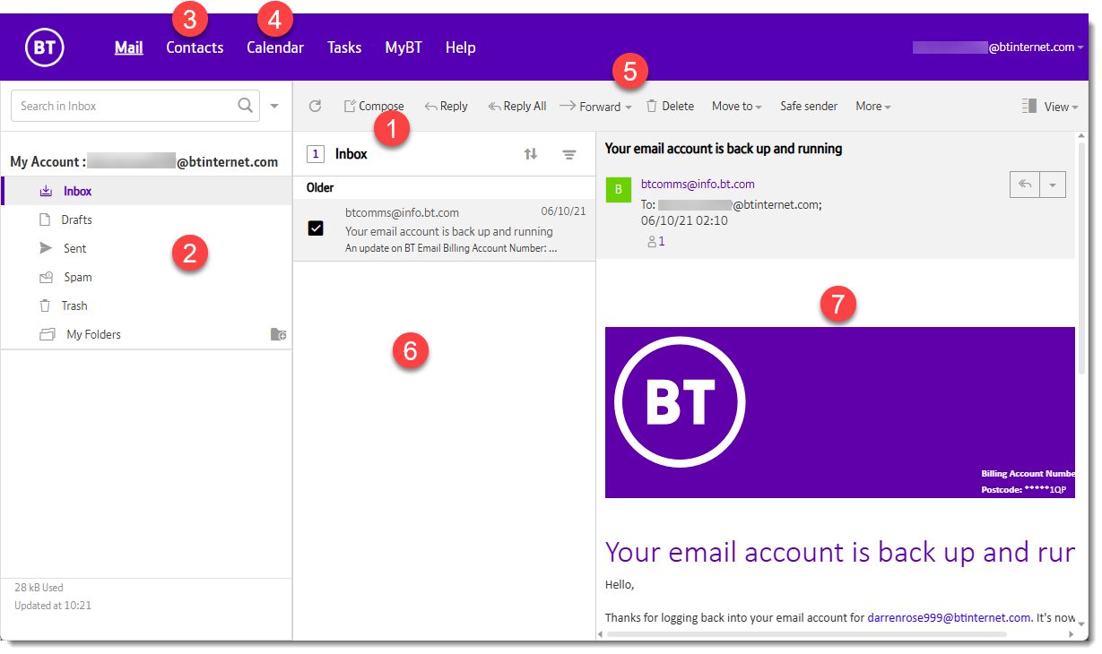Click the Forward dropdown arrow
The width and height of the screenshot is (1102, 654).
[x=629, y=107]
